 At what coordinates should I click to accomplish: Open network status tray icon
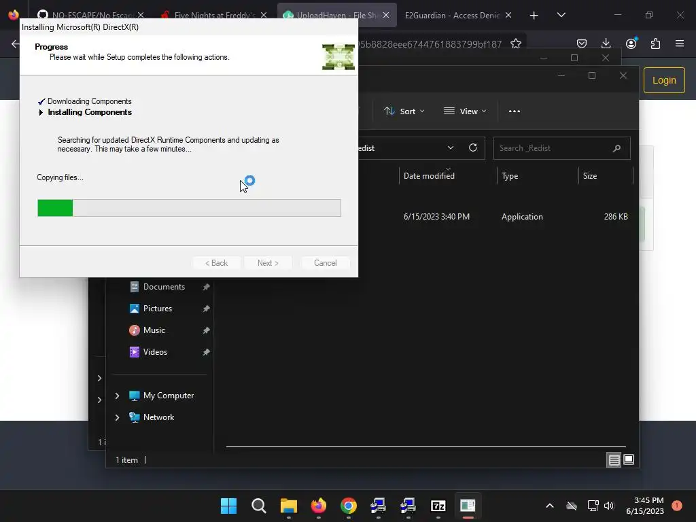(593, 506)
